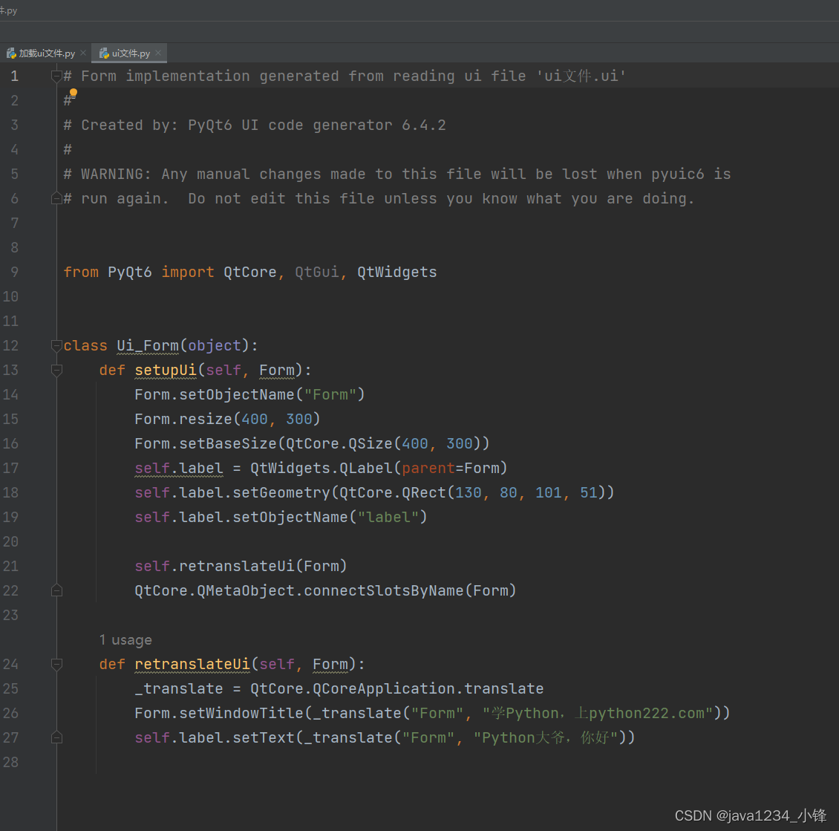839x831 pixels.
Task: Click the "Python大爷，你好" string
Action: pyautogui.click(x=546, y=738)
